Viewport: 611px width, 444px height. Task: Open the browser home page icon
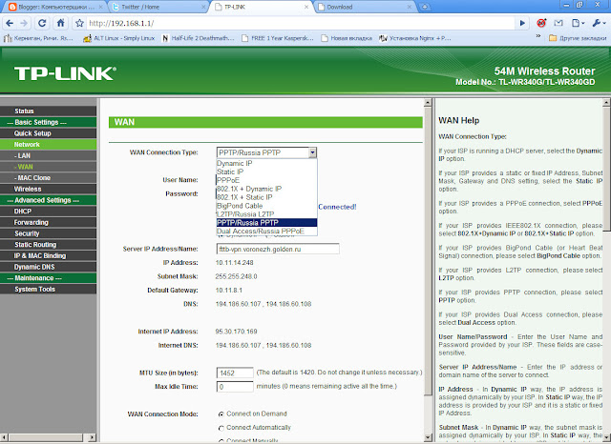pos(60,23)
